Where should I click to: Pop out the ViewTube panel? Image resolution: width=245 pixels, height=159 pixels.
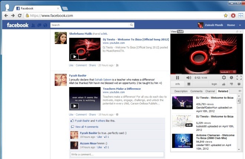pos(237,32)
